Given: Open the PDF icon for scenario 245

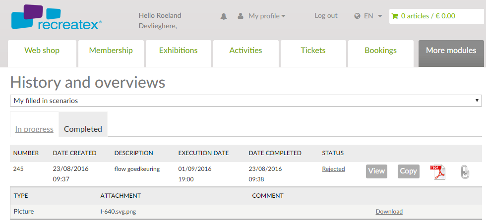Looking at the screenshot, I should pos(437,171).
